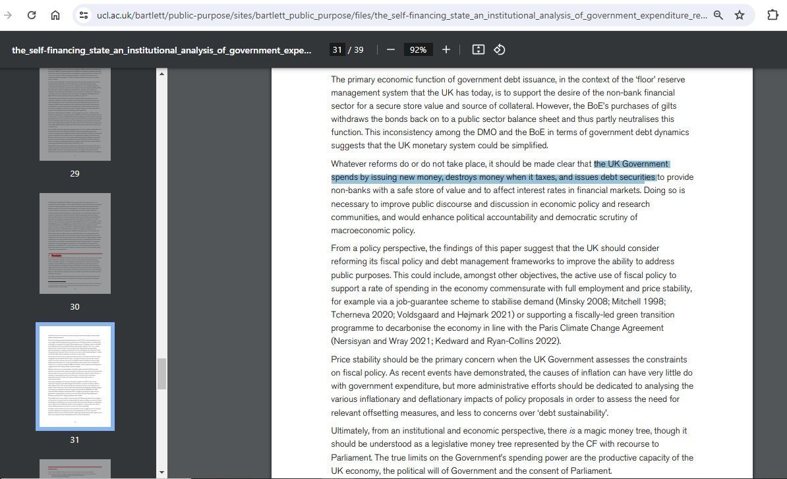
Task: Zoom out the PDF with minus button
Action: [x=391, y=49]
